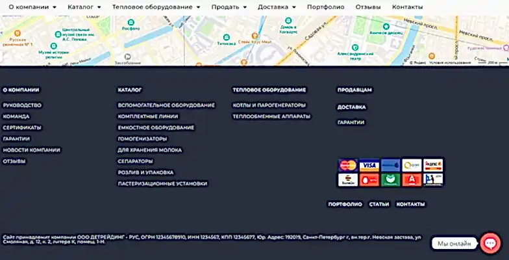Open Контакты in the top navigation

[x=408, y=6]
